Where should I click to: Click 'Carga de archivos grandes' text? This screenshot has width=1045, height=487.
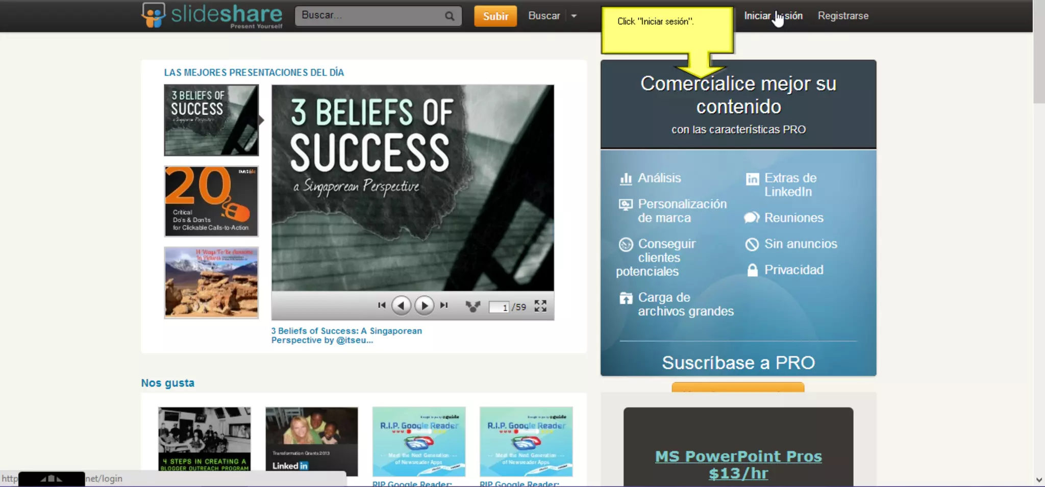coord(686,304)
